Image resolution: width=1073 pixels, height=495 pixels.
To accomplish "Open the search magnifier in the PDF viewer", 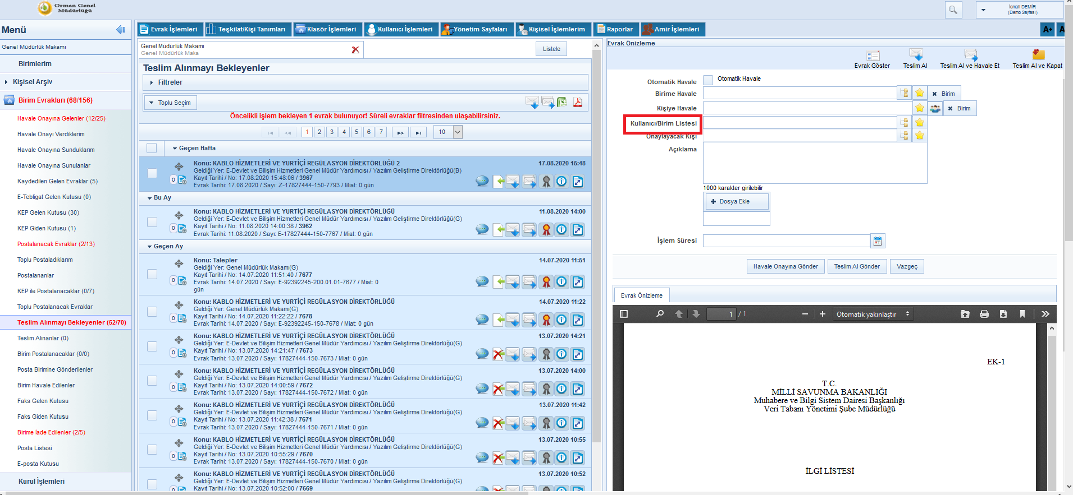I will pyautogui.click(x=660, y=314).
